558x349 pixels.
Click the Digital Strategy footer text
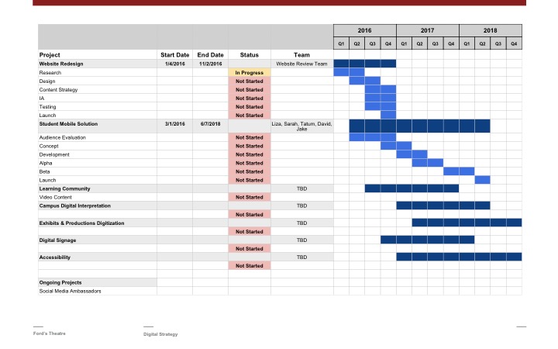click(160, 334)
